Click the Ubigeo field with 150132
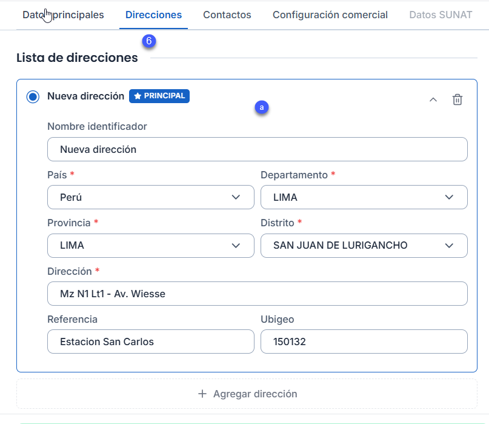 pyautogui.click(x=364, y=342)
